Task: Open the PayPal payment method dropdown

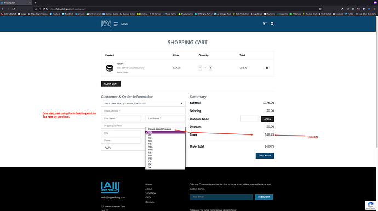Action: 123,148
